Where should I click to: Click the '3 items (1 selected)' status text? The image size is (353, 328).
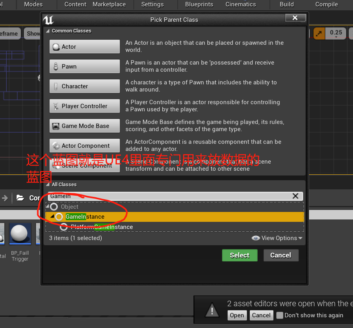click(x=76, y=238)
